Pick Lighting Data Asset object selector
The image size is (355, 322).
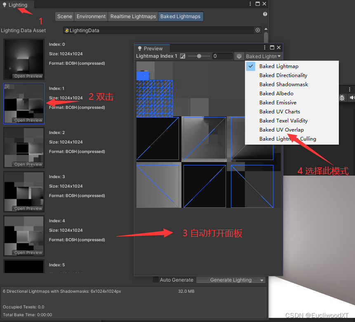(258, 30)
